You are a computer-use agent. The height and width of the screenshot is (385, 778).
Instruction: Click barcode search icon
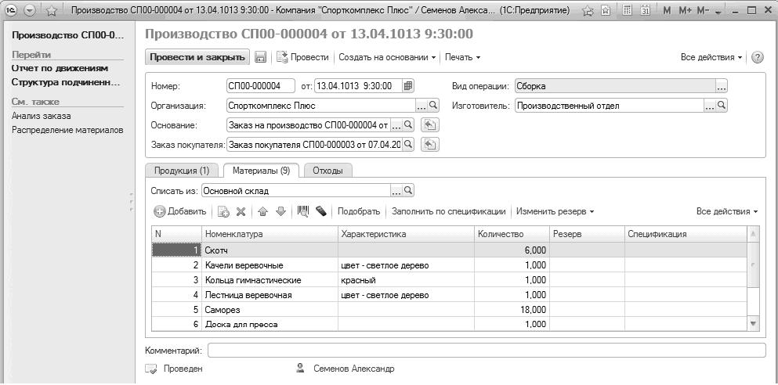tap(303, 211)
